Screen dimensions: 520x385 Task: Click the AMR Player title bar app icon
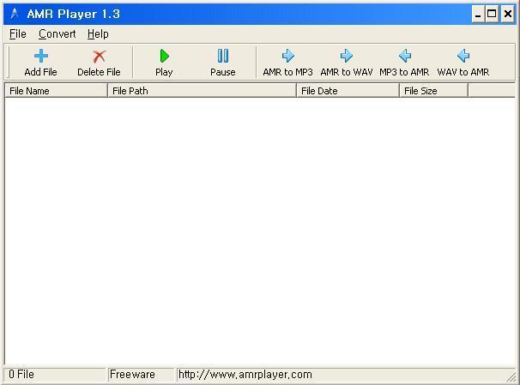pyautogui.click(x=15, y=14)
